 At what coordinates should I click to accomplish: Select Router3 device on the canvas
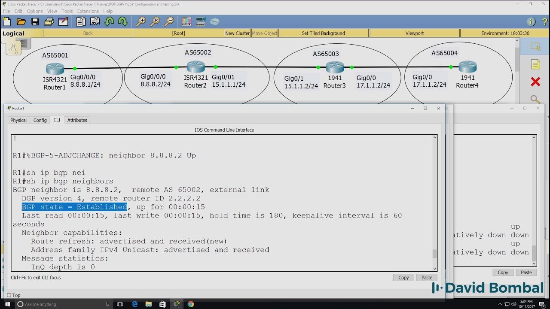coord(335,67)
